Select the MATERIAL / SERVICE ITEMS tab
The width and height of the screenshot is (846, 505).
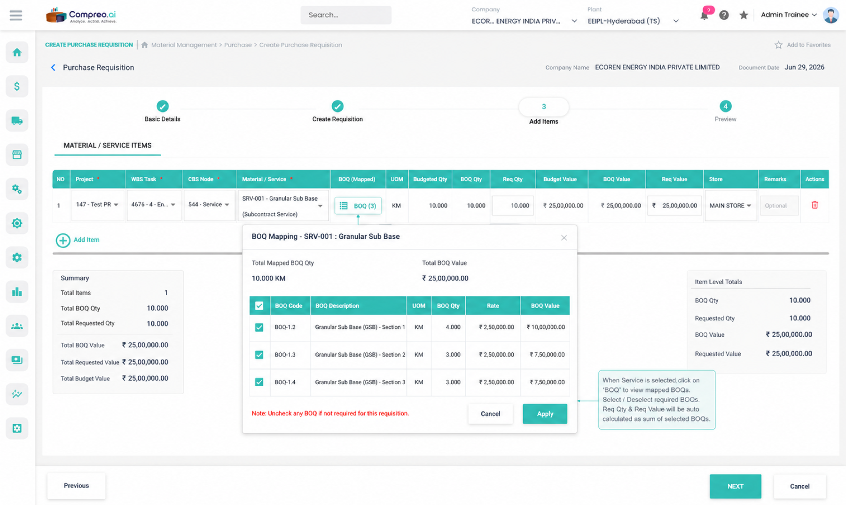click(x=108, y=146)
